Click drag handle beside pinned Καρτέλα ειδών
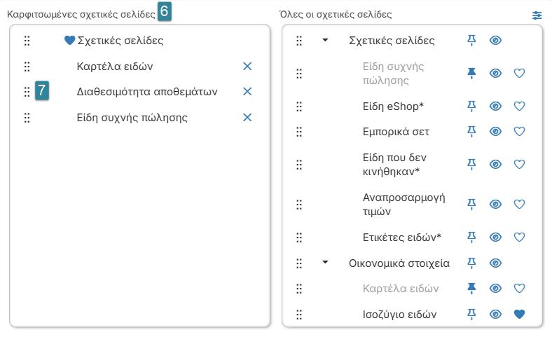The image size is (552, 337). coord(27,66)
